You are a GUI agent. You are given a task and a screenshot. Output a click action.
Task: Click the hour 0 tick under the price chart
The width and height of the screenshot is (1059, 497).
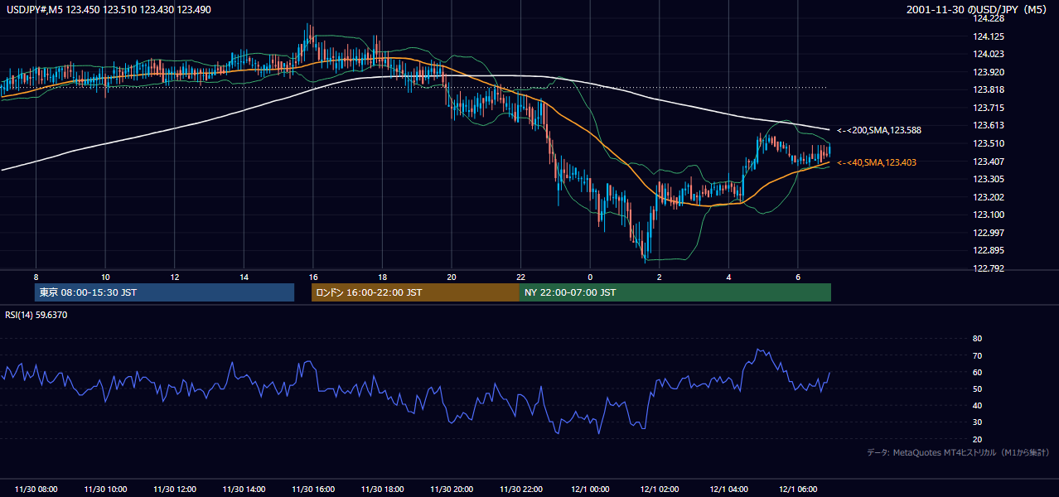click(590, 277)
